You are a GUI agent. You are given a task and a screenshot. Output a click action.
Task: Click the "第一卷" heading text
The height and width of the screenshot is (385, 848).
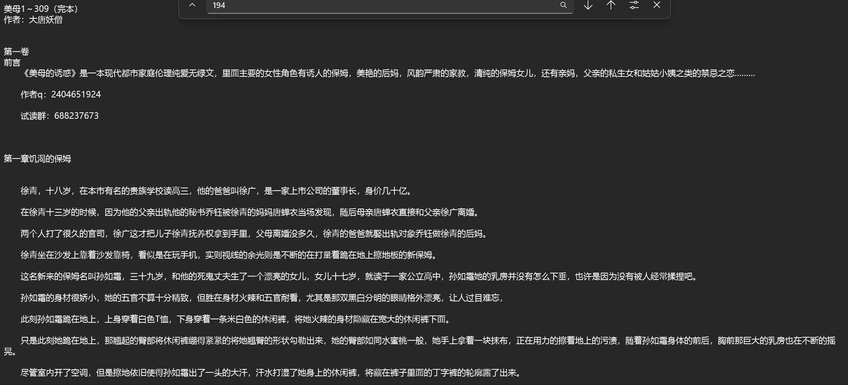pyautogui.click(x=16, y=52)
